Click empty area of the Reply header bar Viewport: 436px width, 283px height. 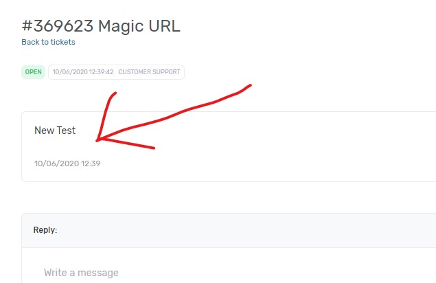click(x=250, y=230)
